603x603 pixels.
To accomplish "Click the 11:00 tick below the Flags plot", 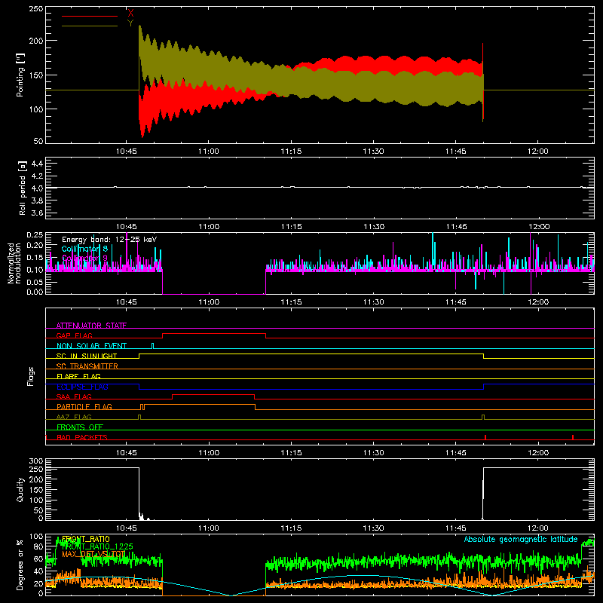I will click(209, 453).
